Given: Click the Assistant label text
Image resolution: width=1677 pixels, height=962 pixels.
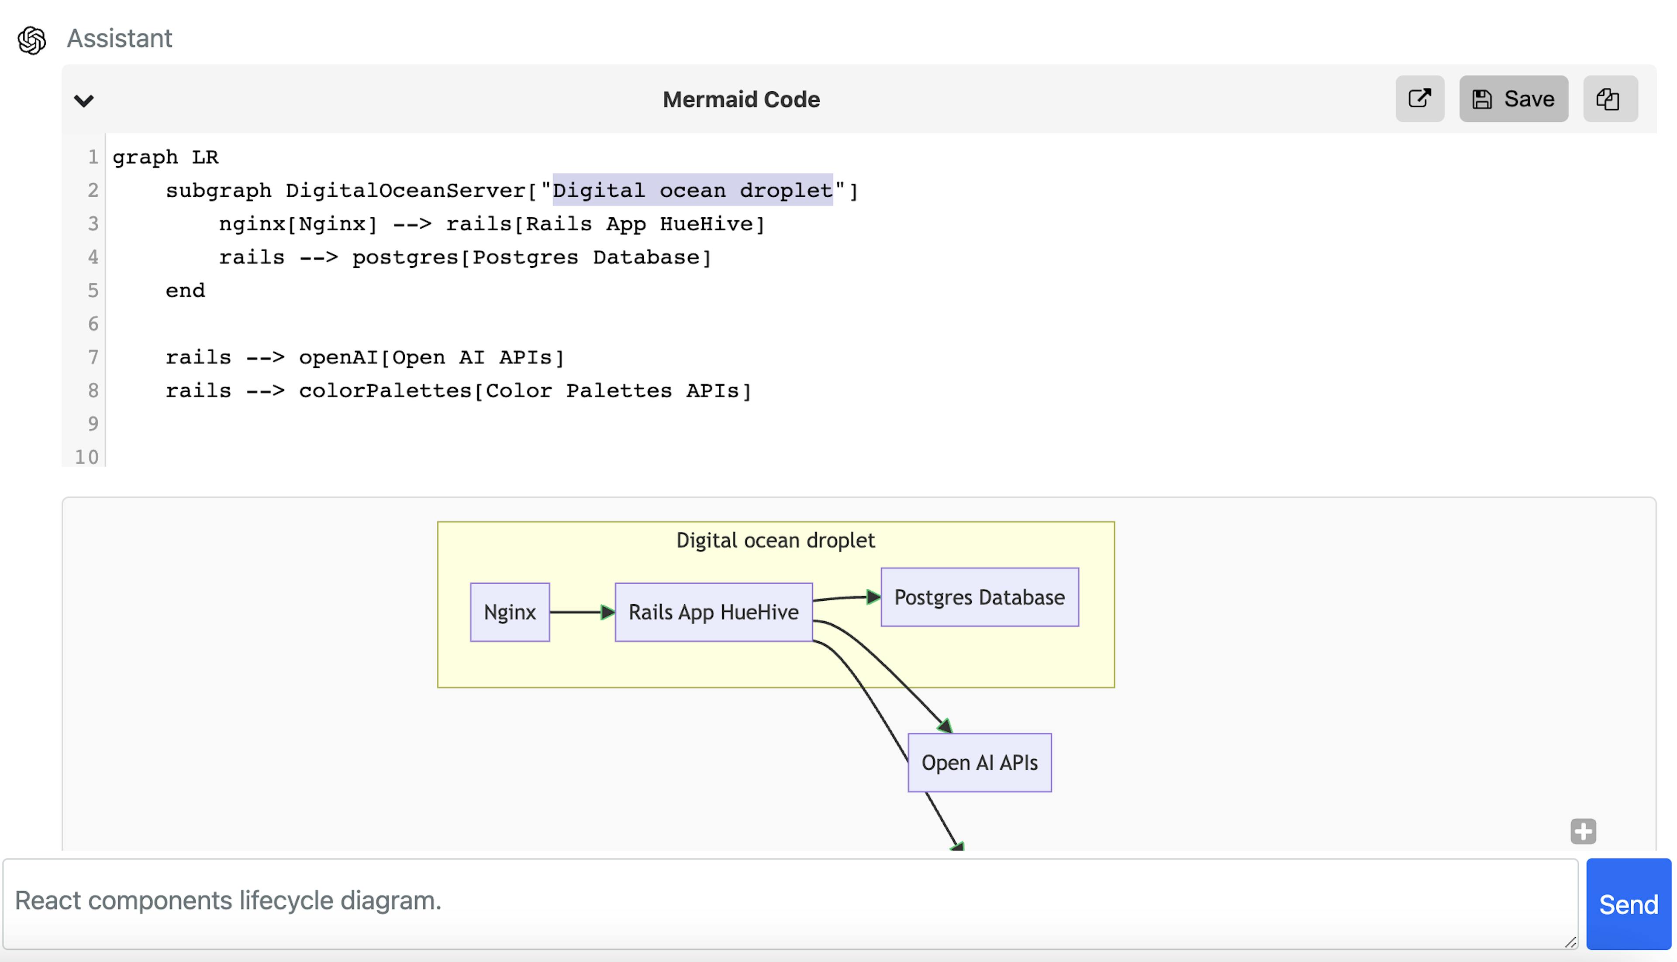Looking at the screenshot, I should [120, 38].
